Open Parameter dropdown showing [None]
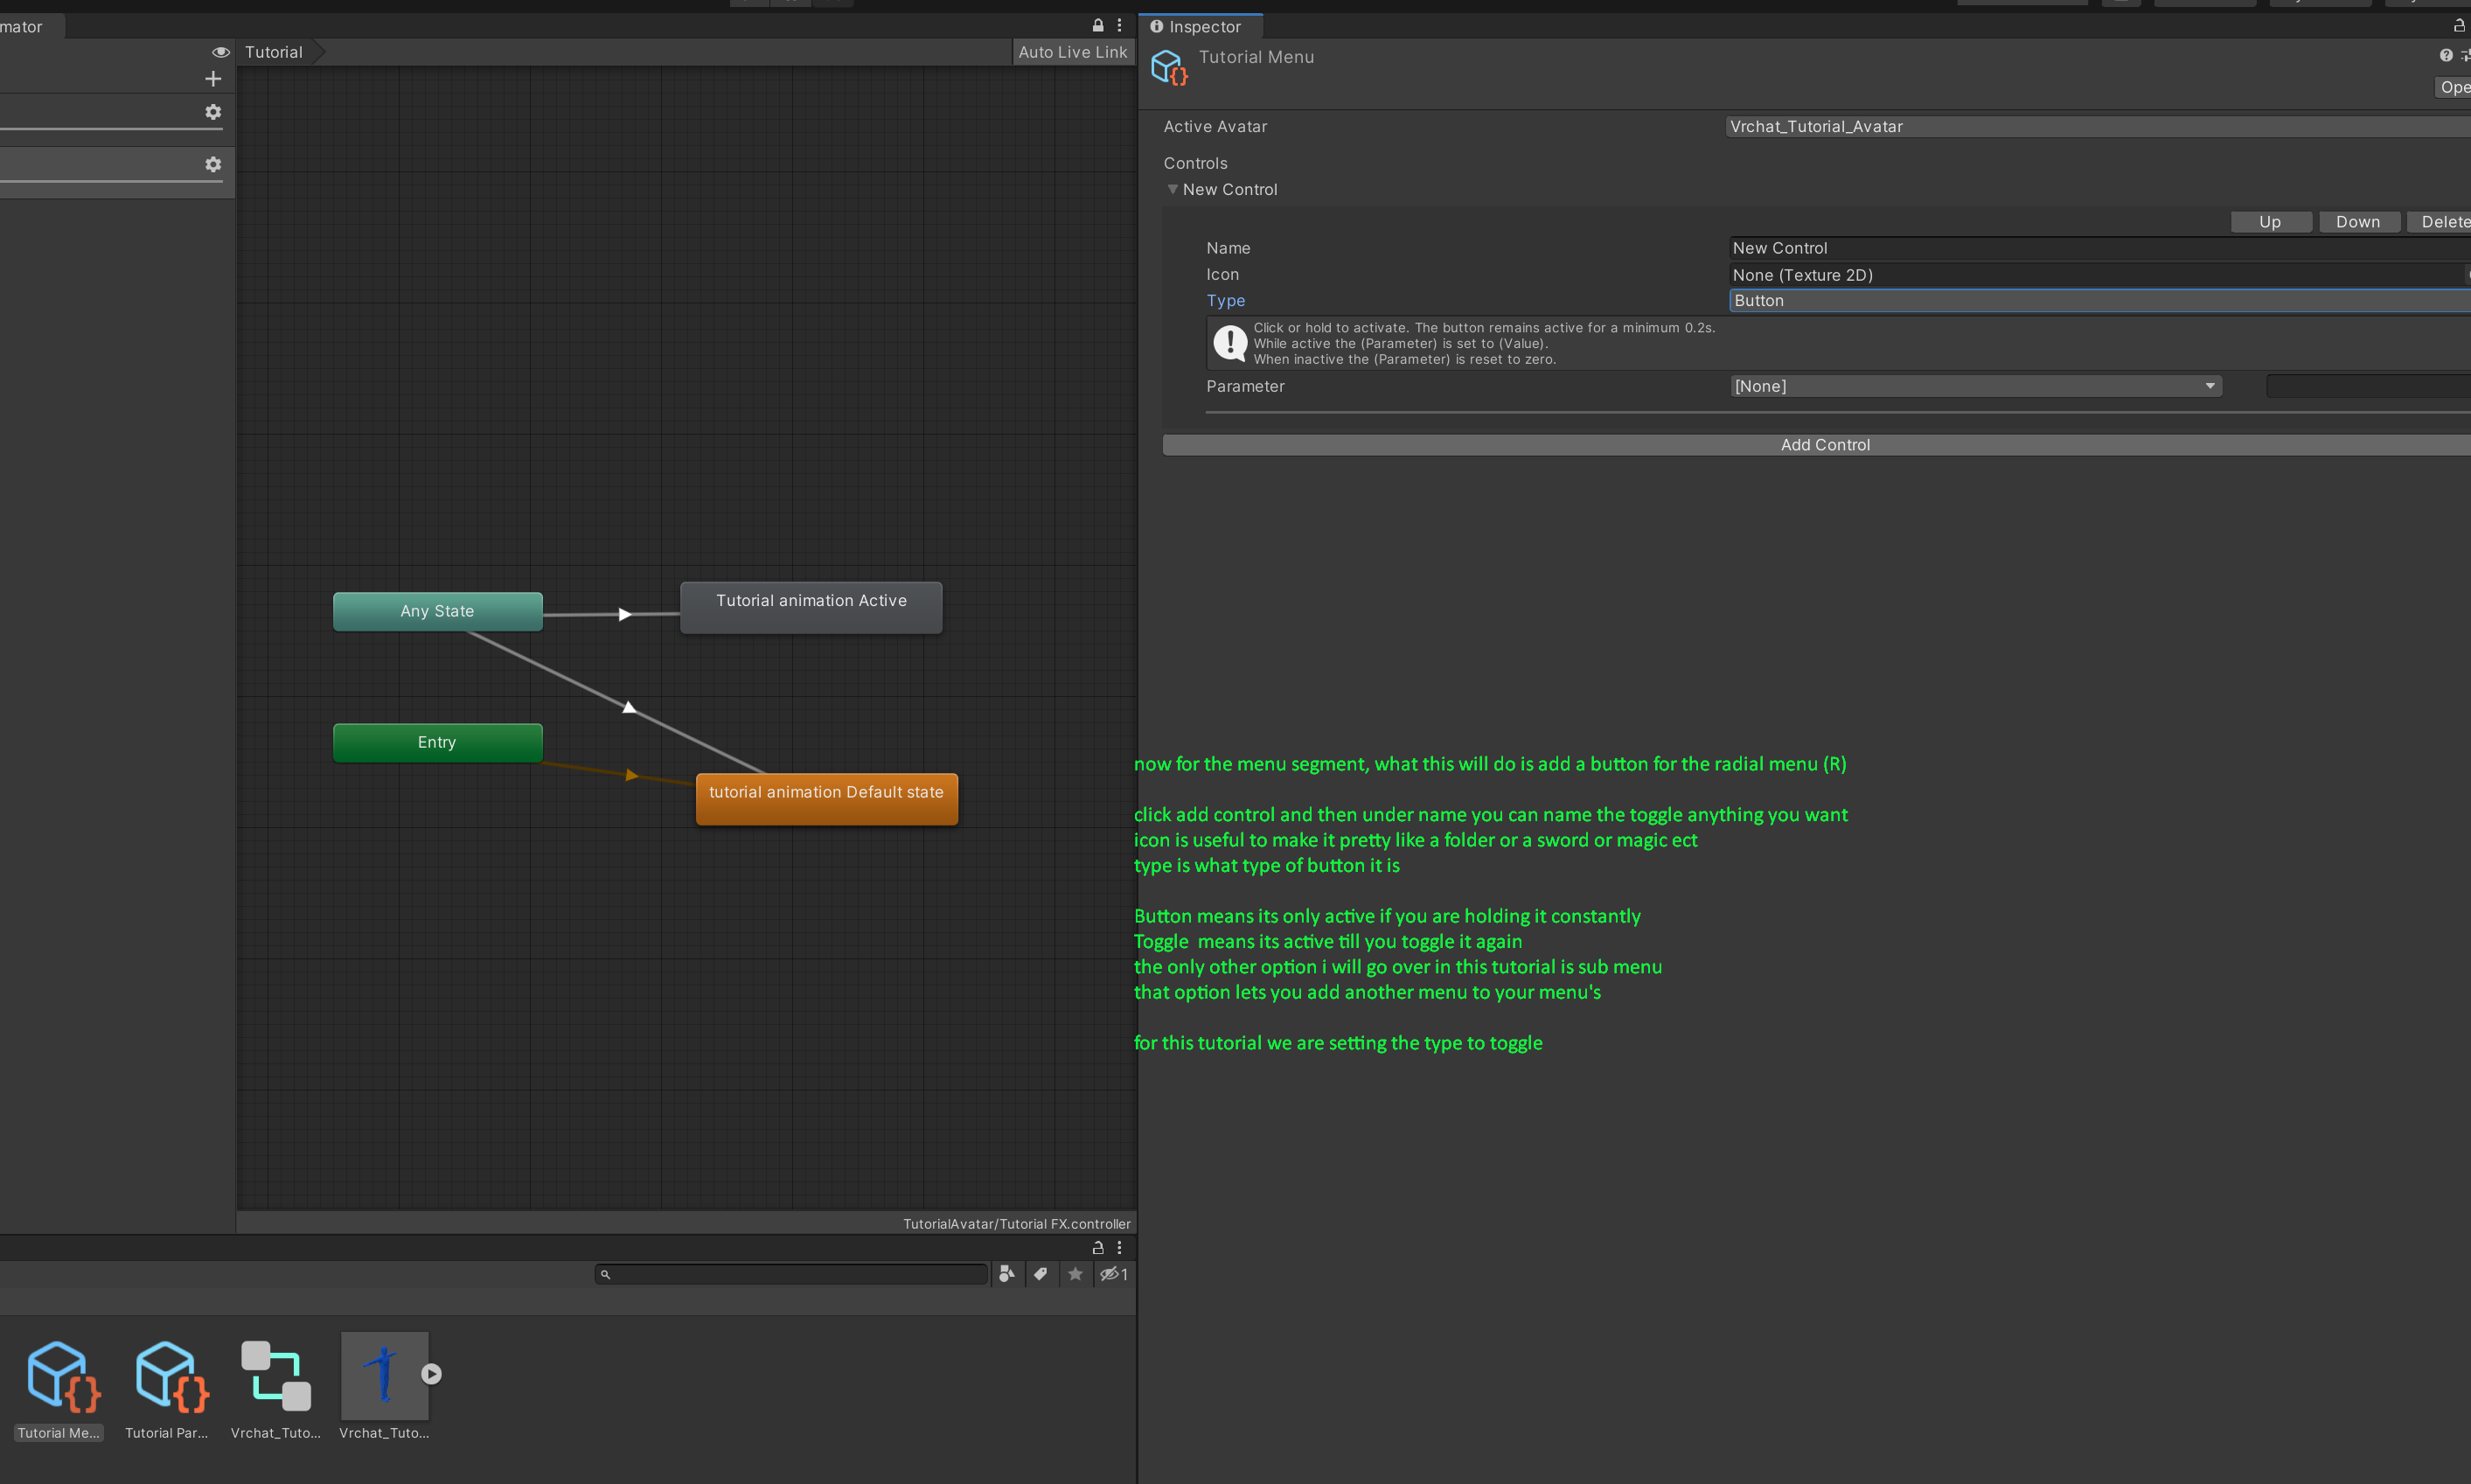2471x1484 pixels. point(1975,386)
